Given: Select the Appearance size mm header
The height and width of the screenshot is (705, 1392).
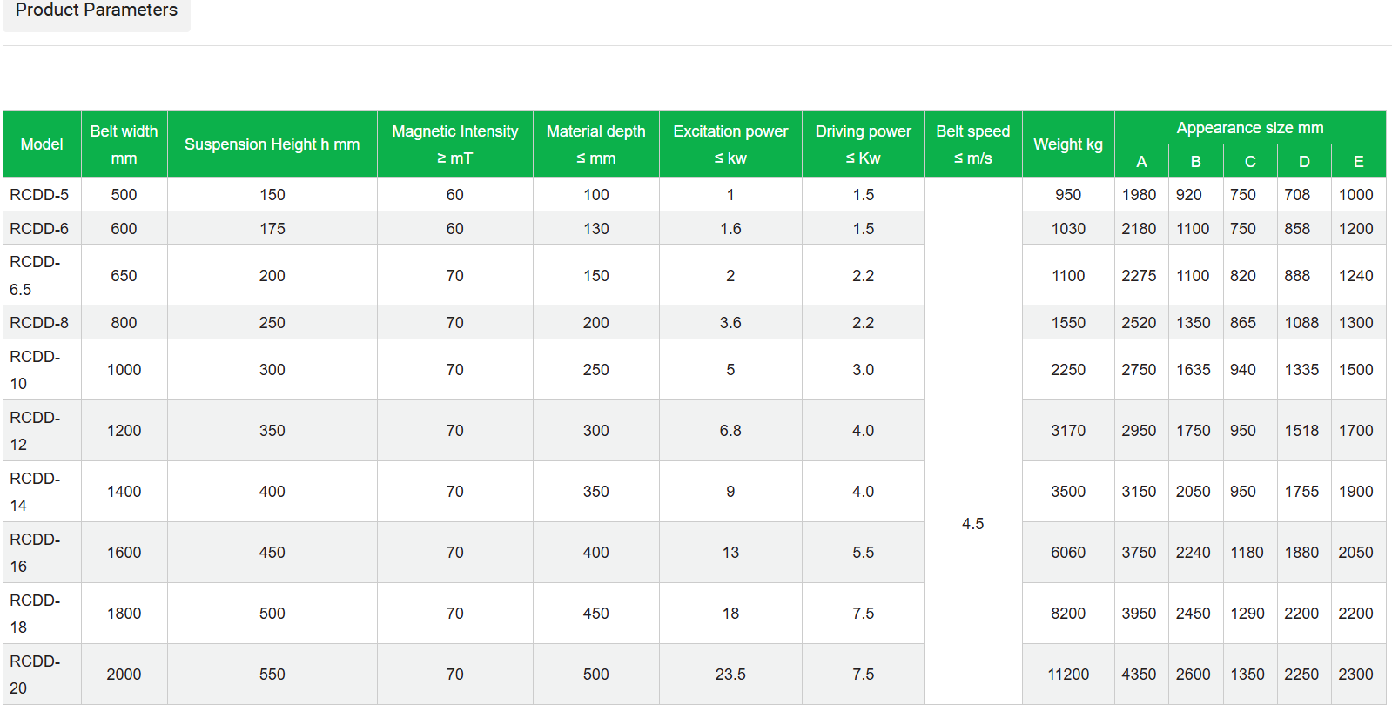Looking at the screenshot, I should (x=1249, y=128).
